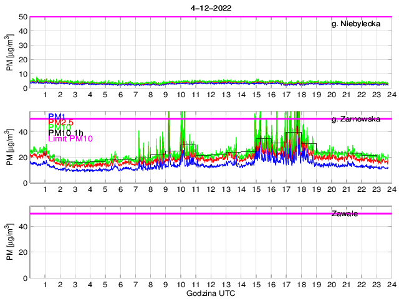Click the magenta limit line in Zawale panel
399x299 pixels.
(x=187, y=214)
